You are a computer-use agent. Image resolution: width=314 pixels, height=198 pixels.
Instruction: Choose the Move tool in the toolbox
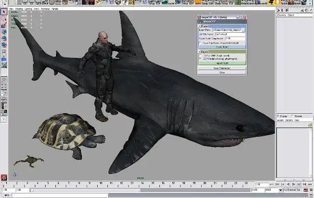coord(4,32)
